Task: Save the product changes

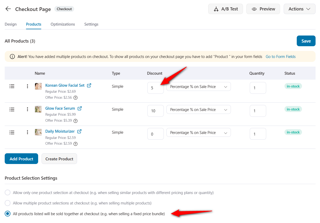Action: tap(306, 41)
